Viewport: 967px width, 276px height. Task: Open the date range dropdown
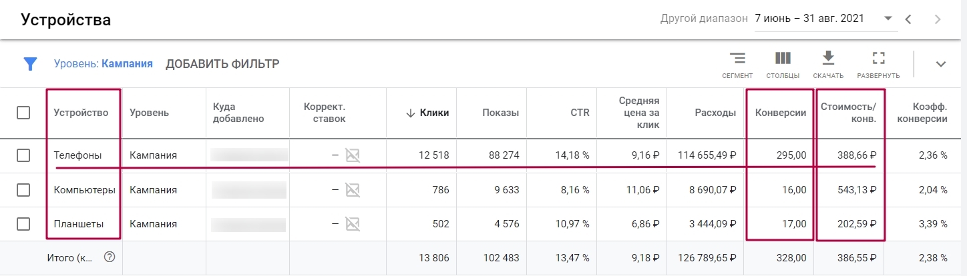pos(888,19)
